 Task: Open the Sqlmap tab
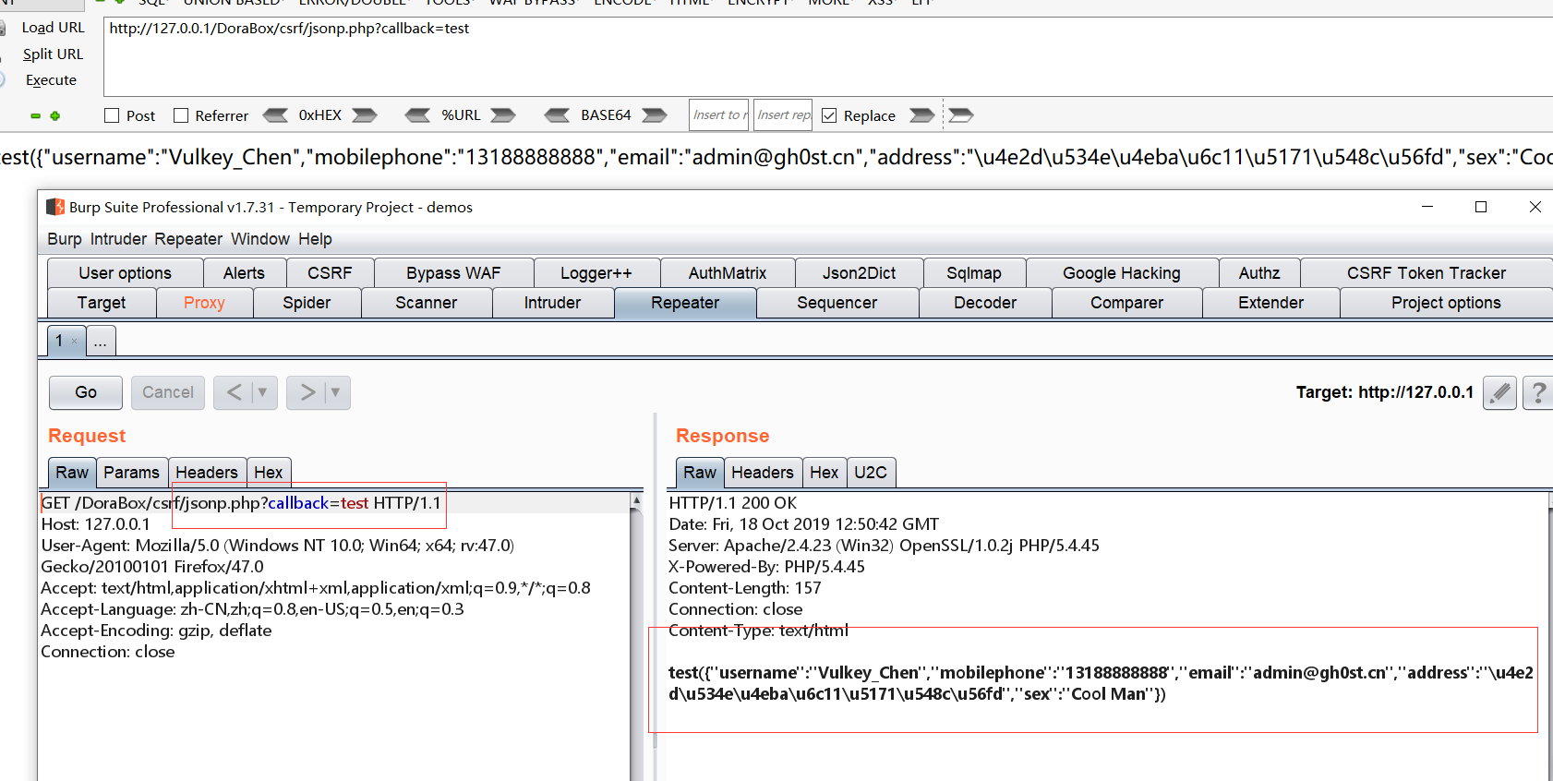(x=974, y=273)
